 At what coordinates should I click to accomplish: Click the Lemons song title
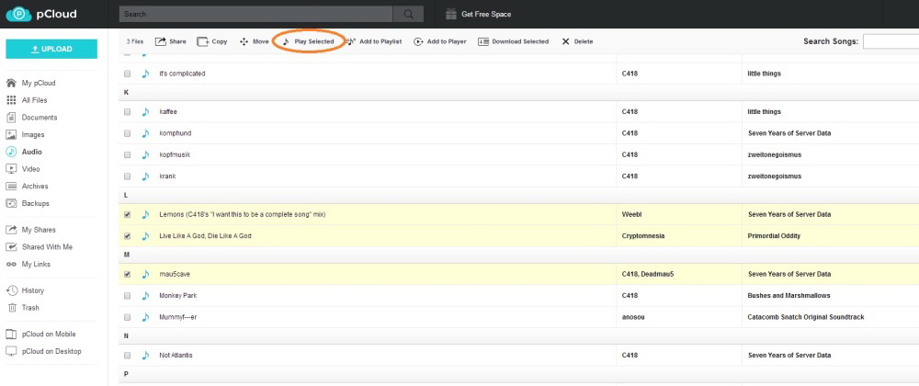pos(242,215)
